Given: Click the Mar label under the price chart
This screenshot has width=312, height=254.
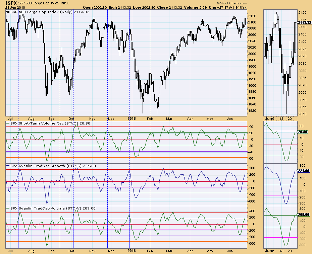Looking at the screenshot, I should [169, 119].
